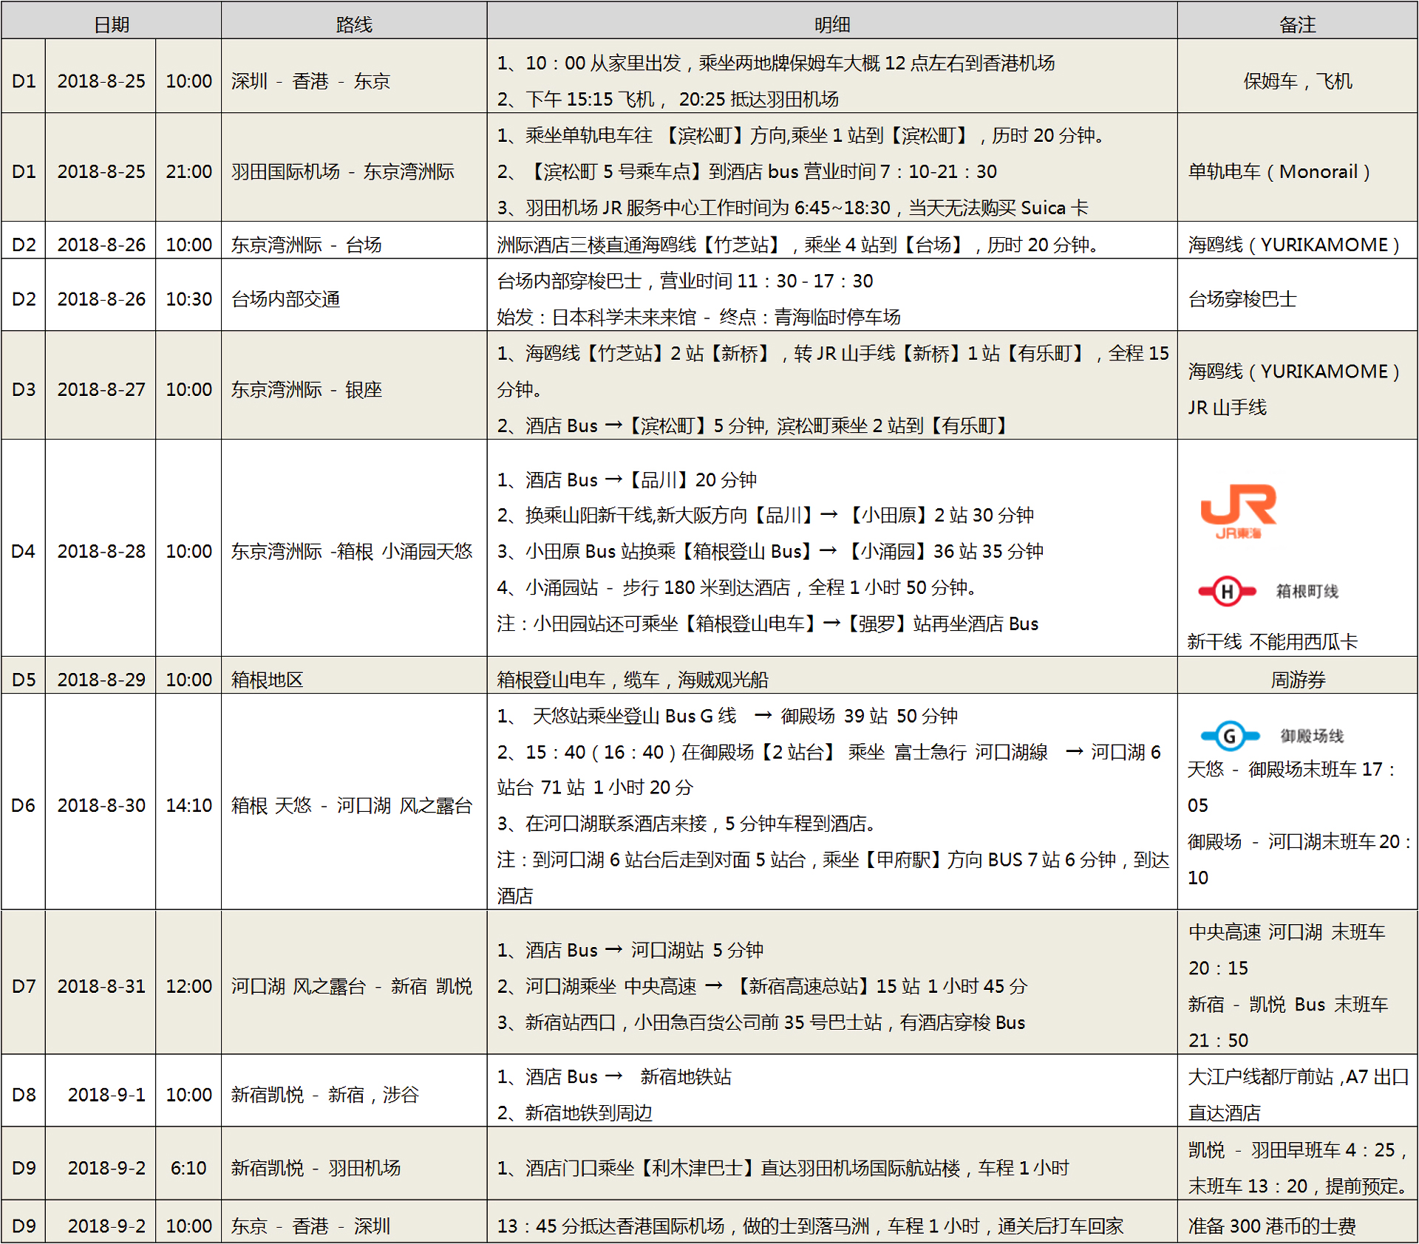Viewport: 1419px width, 1244px height.
Task: Click the line 小涌园站 - 步行 180 米到达酒店
Action: pyautogui.click(x=736, y=587)
